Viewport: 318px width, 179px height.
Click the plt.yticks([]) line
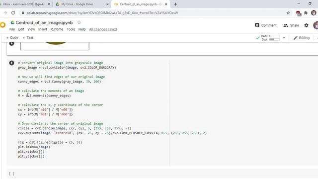(31, 156)
